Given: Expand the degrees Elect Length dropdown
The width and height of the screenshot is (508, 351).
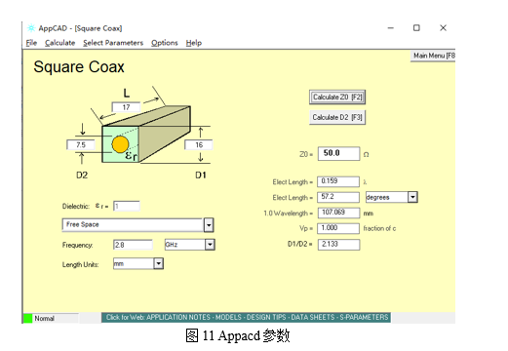Looking at the screenshot, I should (x=412, y=197).
